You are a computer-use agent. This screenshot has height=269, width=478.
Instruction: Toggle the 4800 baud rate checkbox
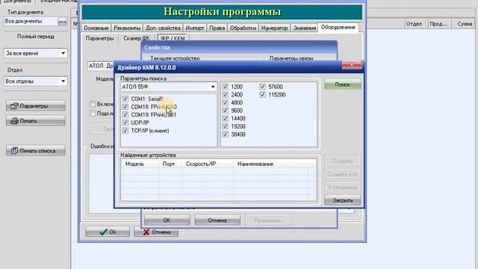click(226, 102)
